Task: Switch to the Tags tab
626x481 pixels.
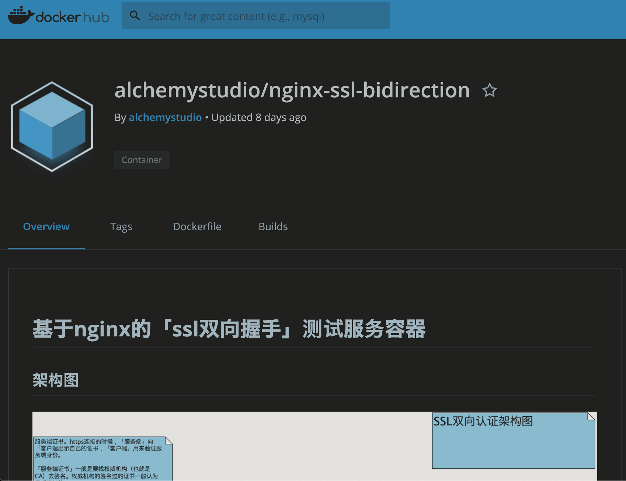Action: [x=121, y=226]
